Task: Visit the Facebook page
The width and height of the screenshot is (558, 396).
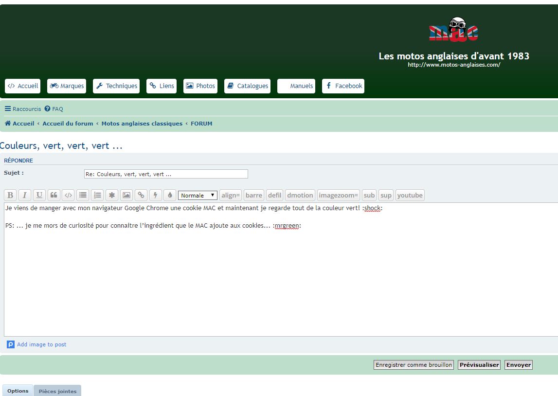Action: tap(343, 86)
